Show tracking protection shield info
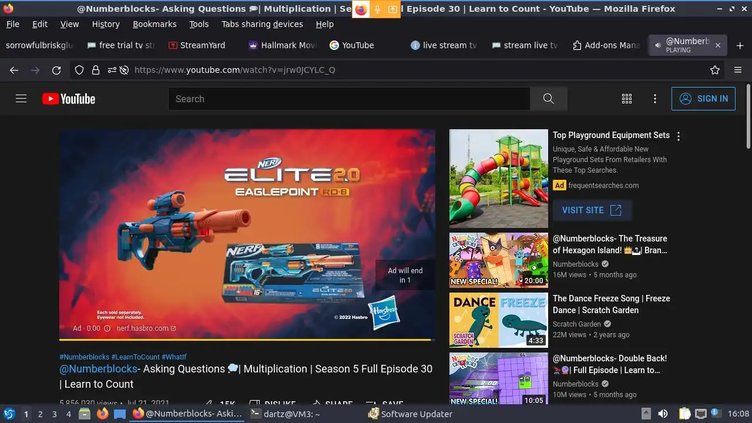This screenshot has width=752, height=423. [79, 70]
